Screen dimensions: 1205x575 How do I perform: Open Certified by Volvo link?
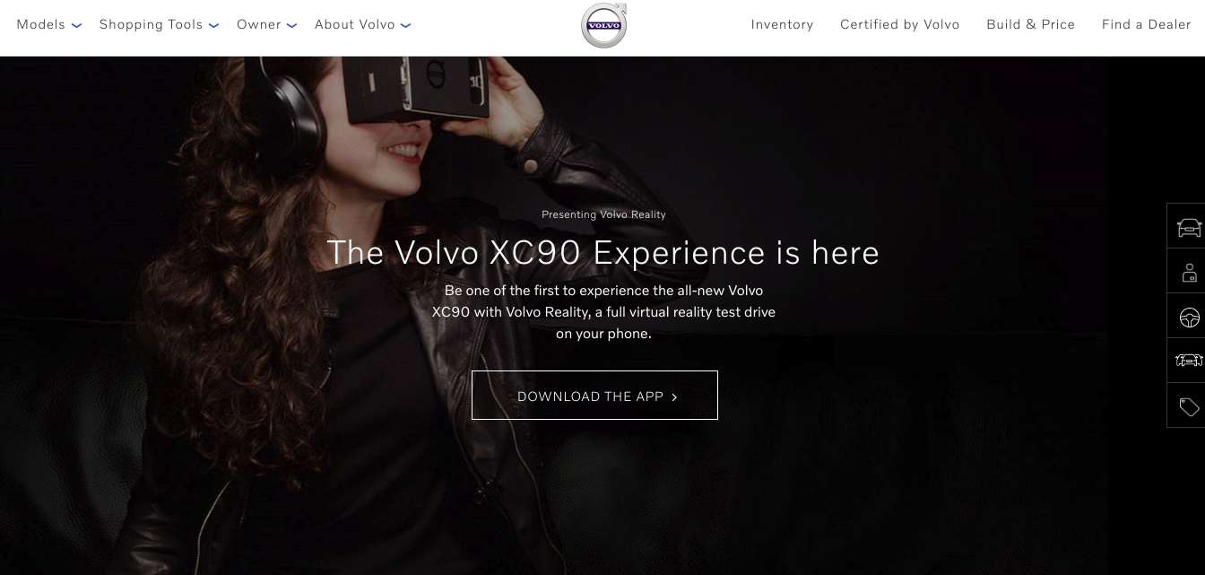coord(899,24)
